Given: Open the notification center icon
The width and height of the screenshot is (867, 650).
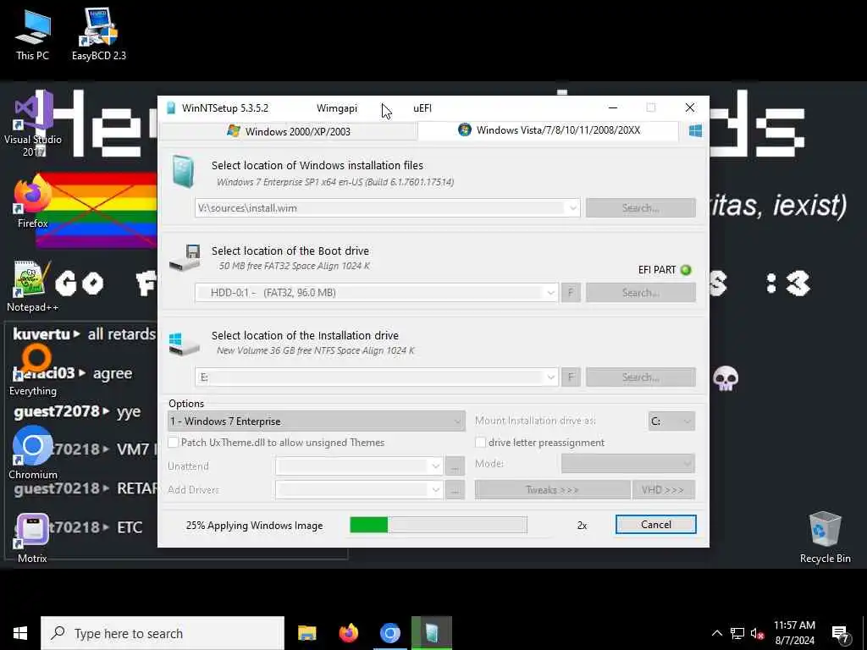Looking at the screenshot, I should click(x=841, y=633).
